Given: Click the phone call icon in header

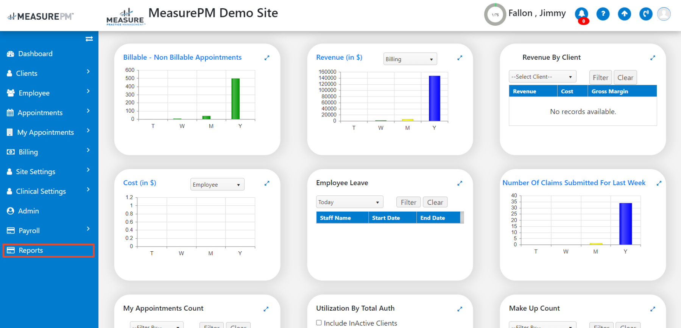Looking at the screenshot, I should click(646, 14).
